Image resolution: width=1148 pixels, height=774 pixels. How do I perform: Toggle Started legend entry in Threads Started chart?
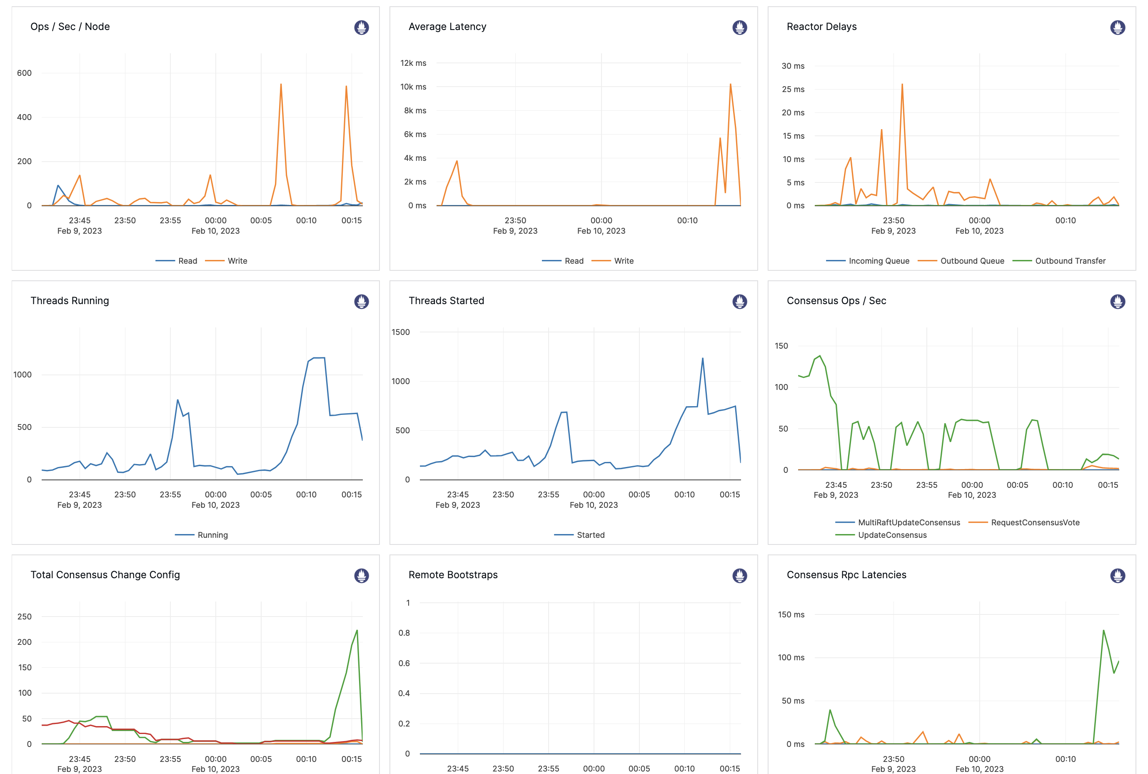[x=579, y=534]
